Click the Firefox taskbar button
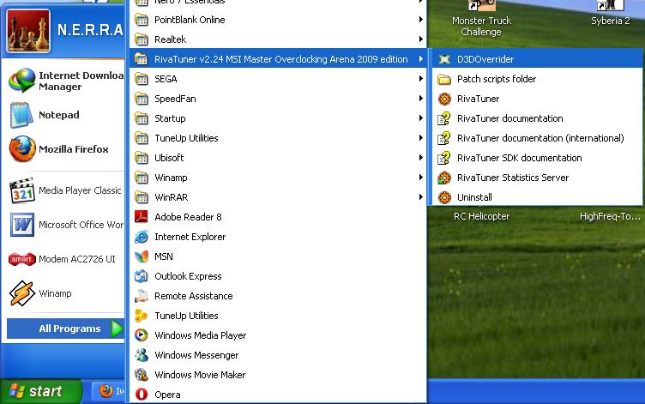 coord(107,391)
